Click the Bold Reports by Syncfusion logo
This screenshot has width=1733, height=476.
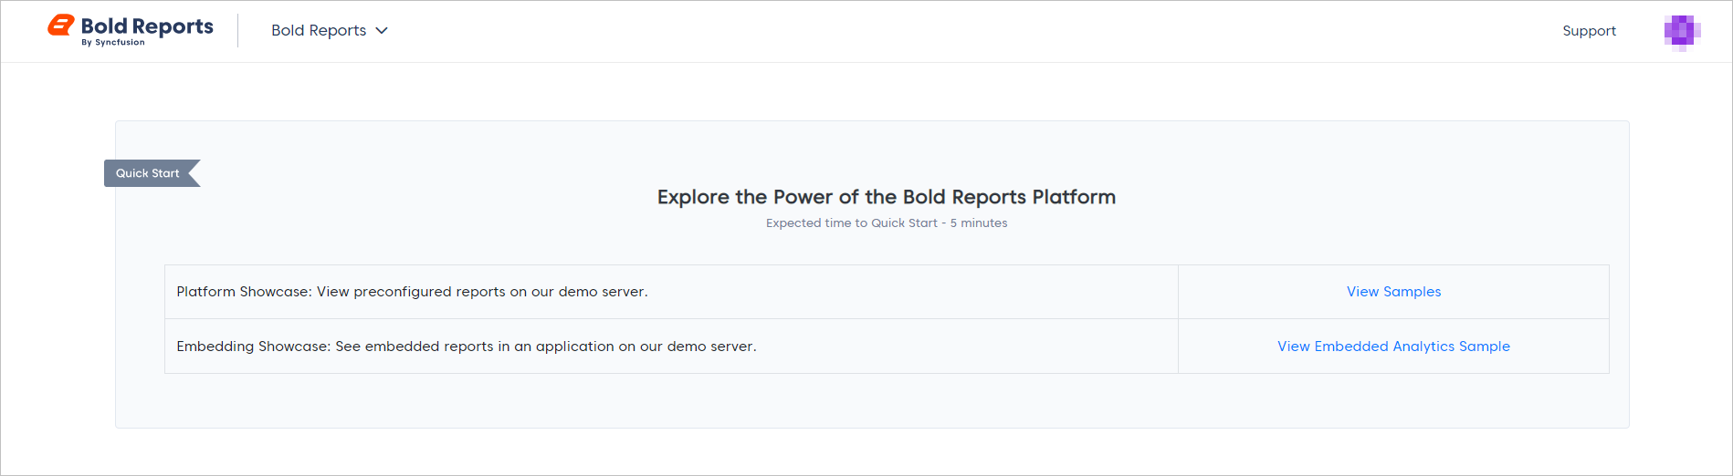(131, 30)
